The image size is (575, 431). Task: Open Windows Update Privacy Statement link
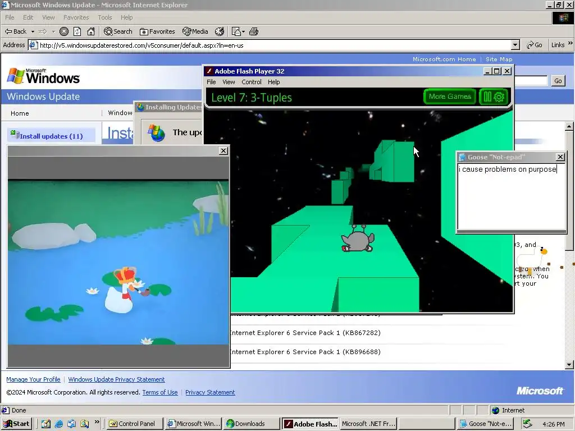(116, 379)
